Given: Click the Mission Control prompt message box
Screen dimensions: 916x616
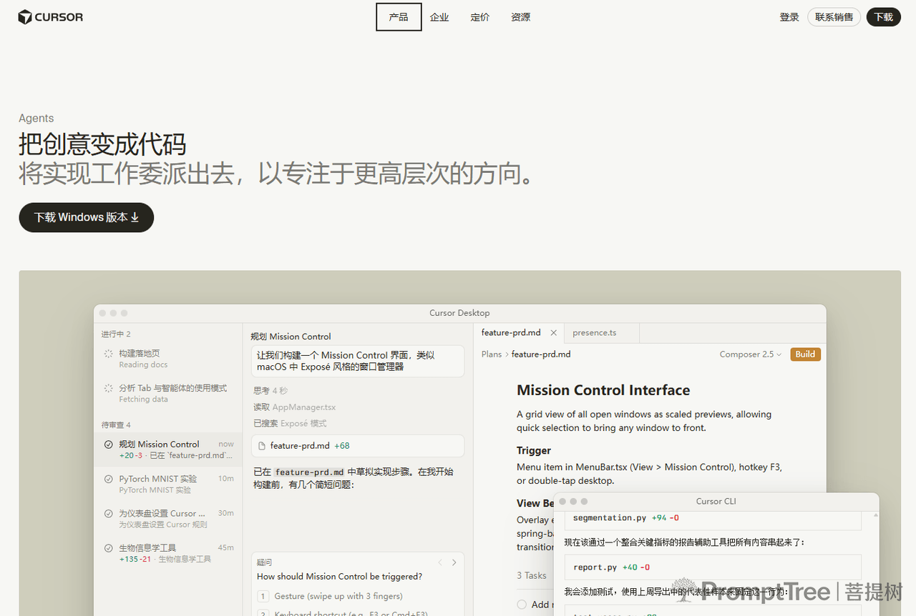Looking at the screenshot, I should click(x=358, y=361).
